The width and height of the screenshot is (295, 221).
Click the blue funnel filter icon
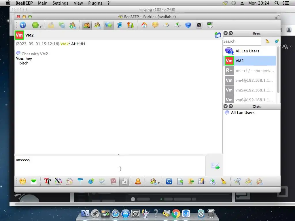[80, 181]
